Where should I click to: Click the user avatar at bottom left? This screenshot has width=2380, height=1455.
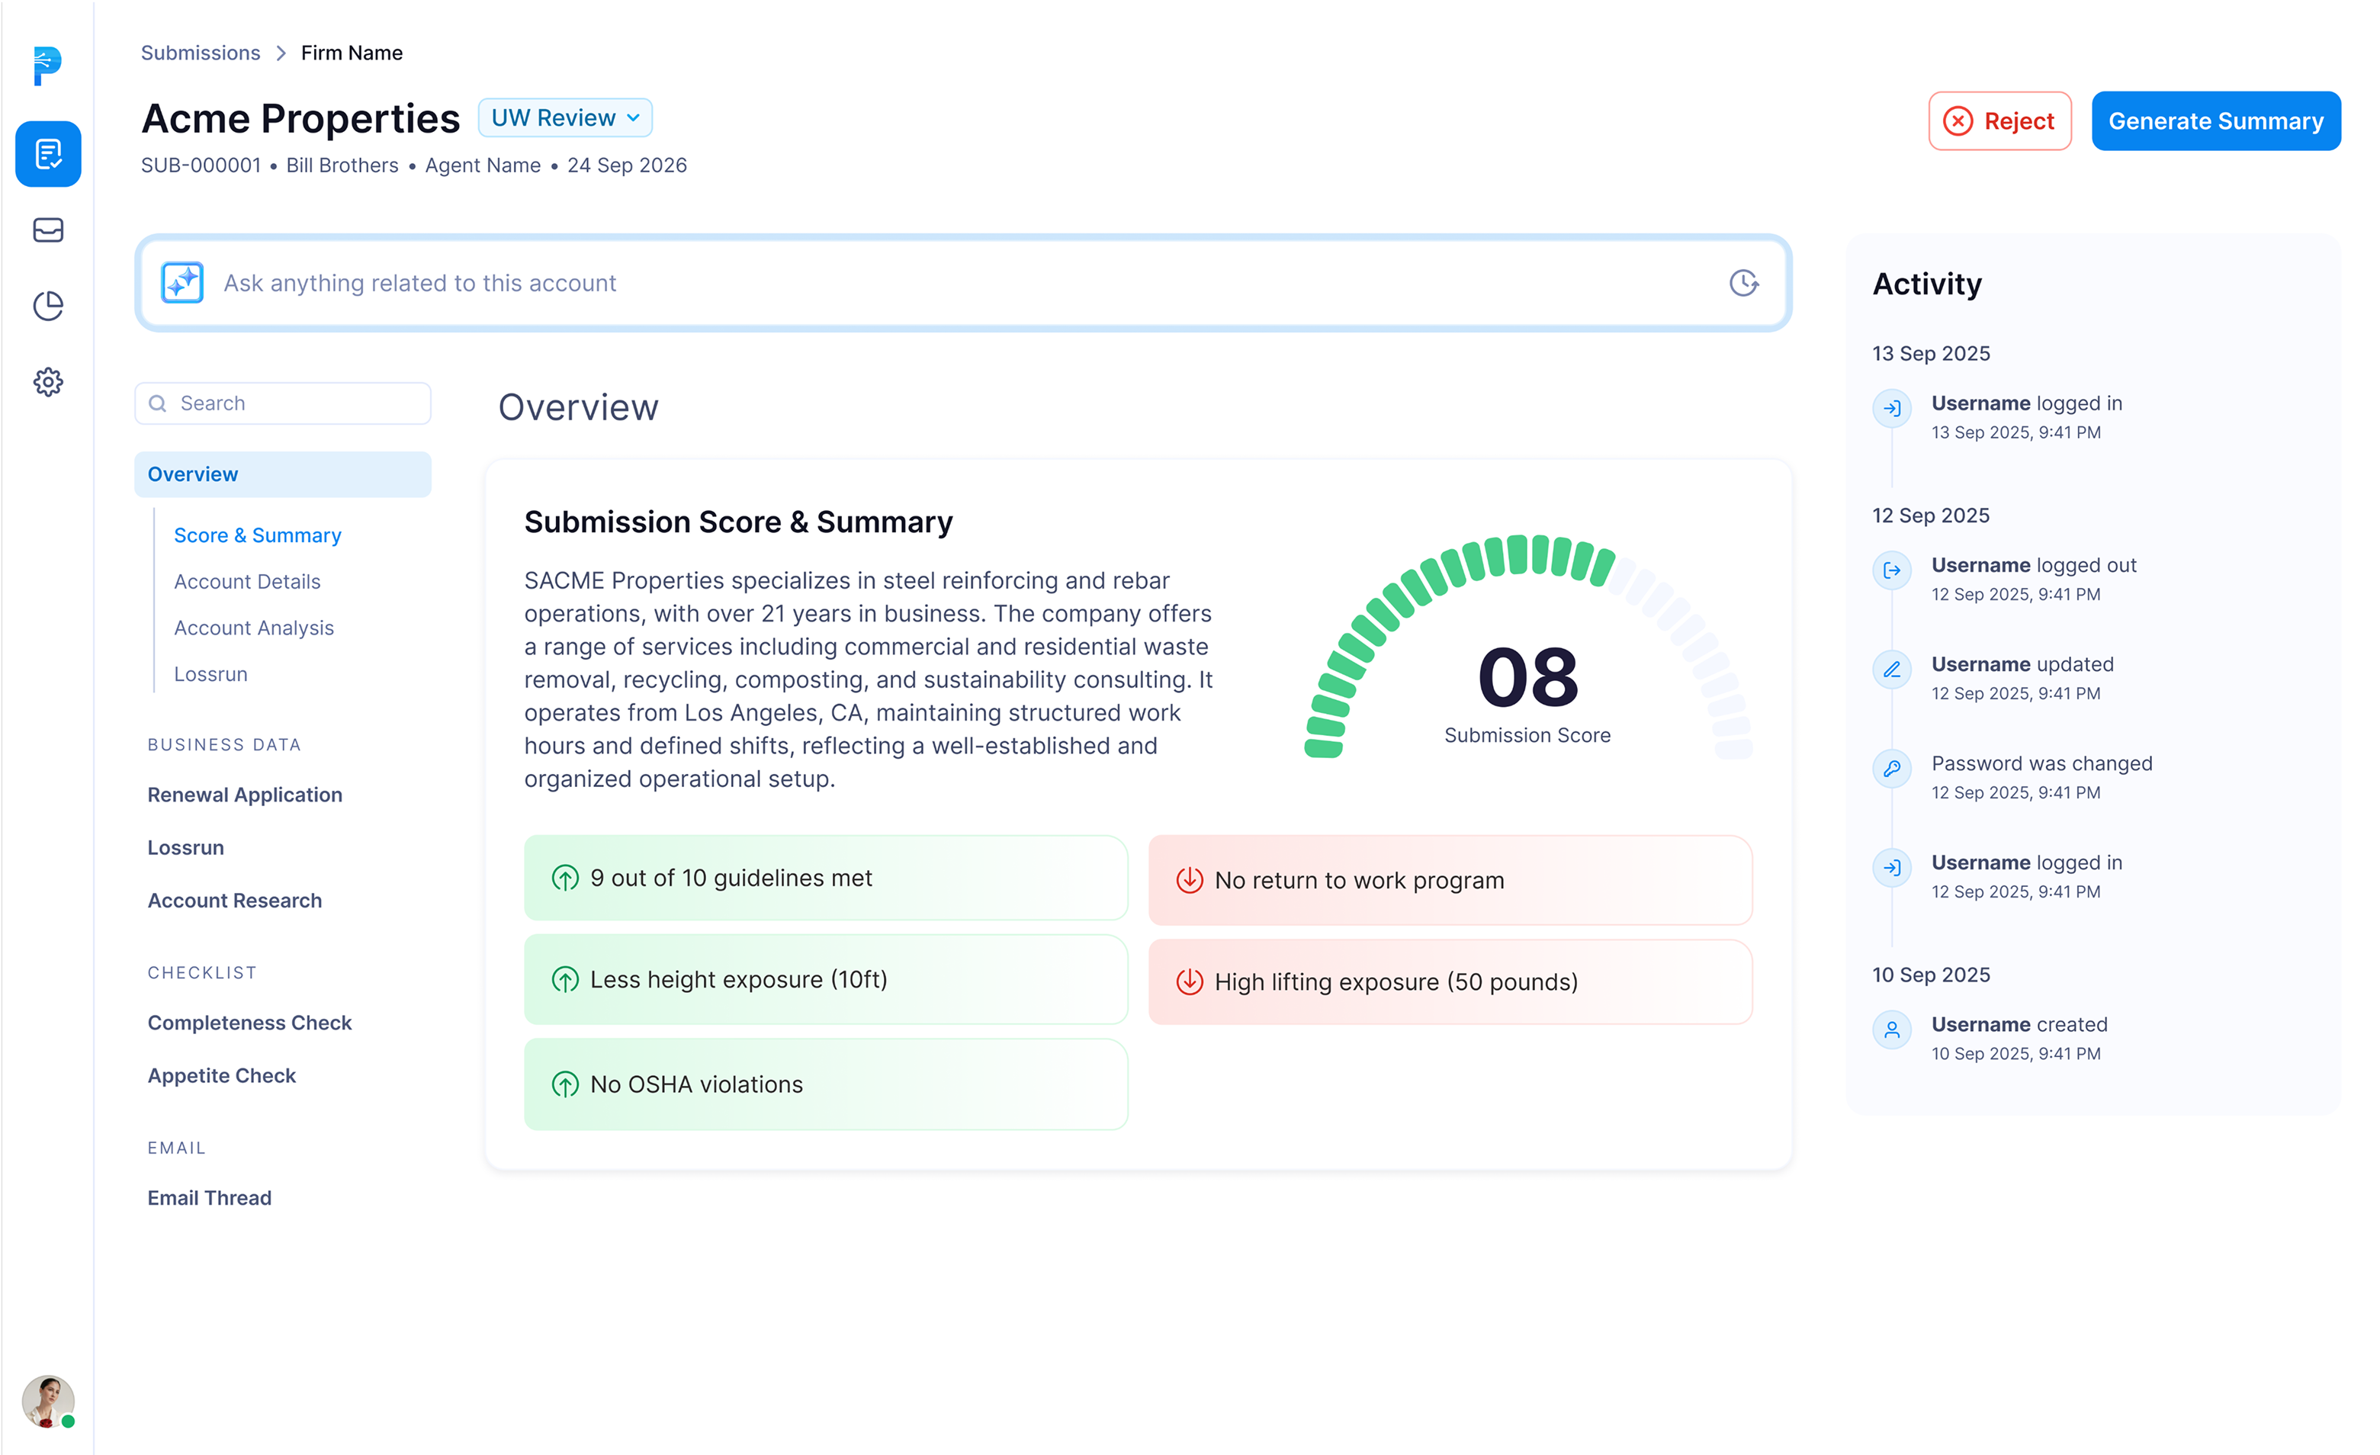(47, 1400)
